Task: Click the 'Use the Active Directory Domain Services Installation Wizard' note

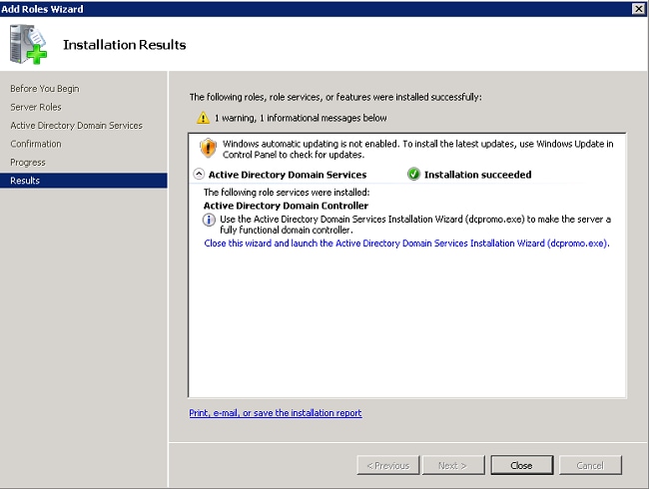Action: coord(415,225)
